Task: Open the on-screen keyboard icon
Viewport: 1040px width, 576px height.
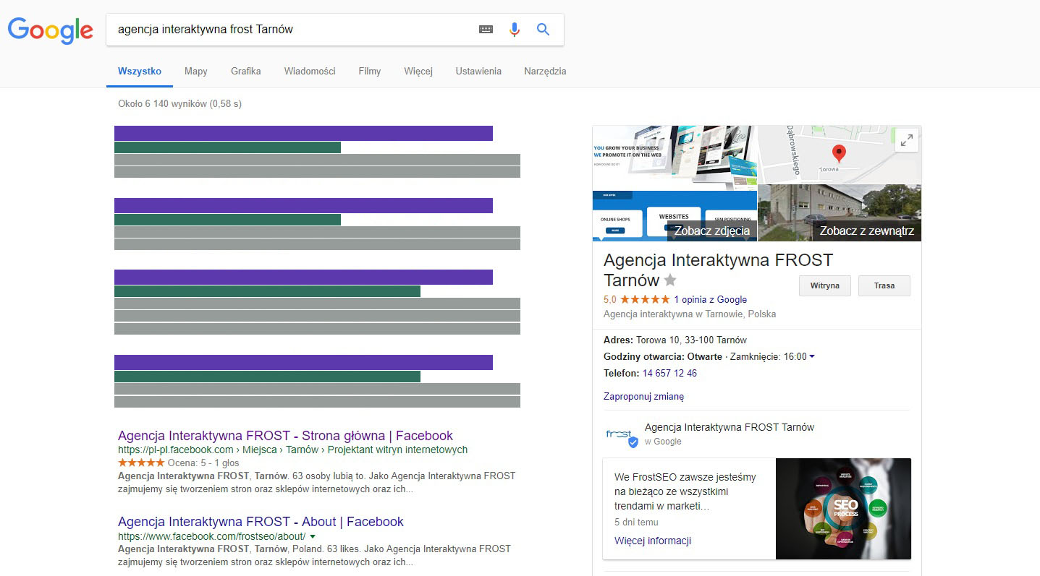Action: tap(486, 30)
